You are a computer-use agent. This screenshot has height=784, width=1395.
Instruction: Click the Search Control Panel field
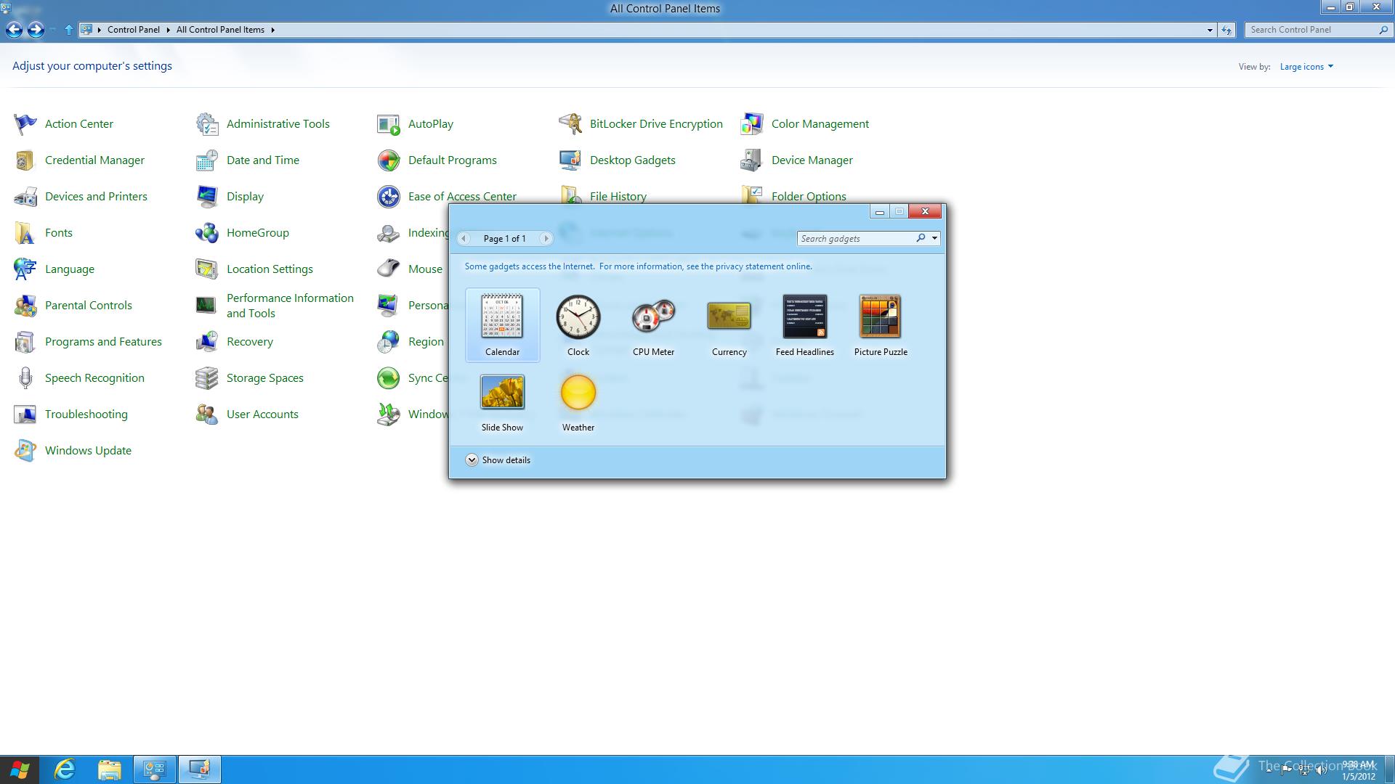pyautogui.click(x=1311, y=30)
